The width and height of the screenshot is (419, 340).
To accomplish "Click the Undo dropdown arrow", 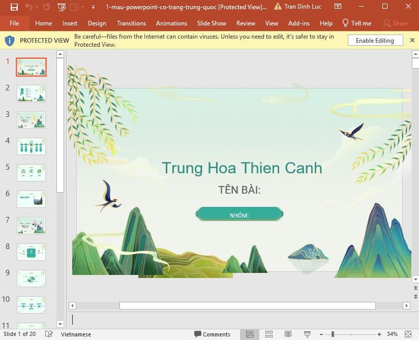I will click(36, 7).
